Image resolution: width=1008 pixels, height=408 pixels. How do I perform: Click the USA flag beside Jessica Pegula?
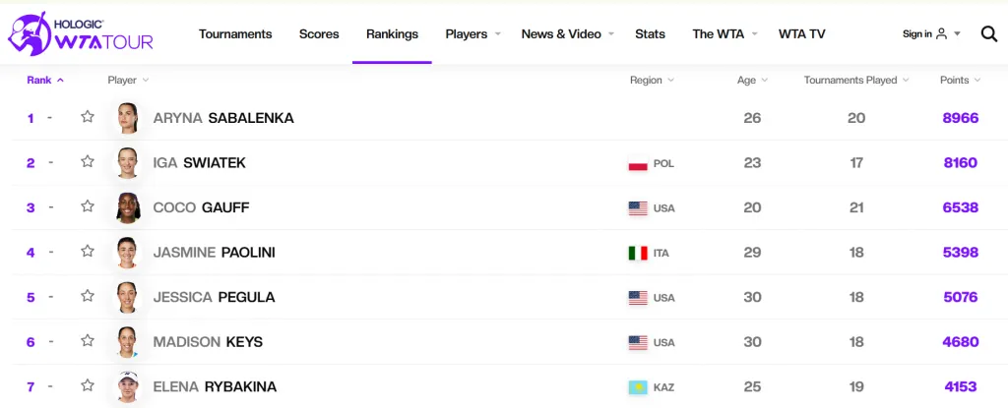(638, 298)
